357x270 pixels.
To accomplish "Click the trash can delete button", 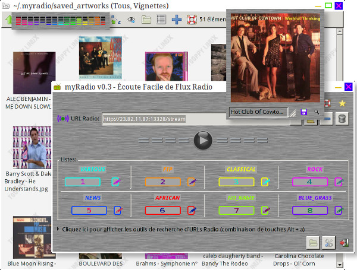I will pyautogui.click(x=341, y=119).
